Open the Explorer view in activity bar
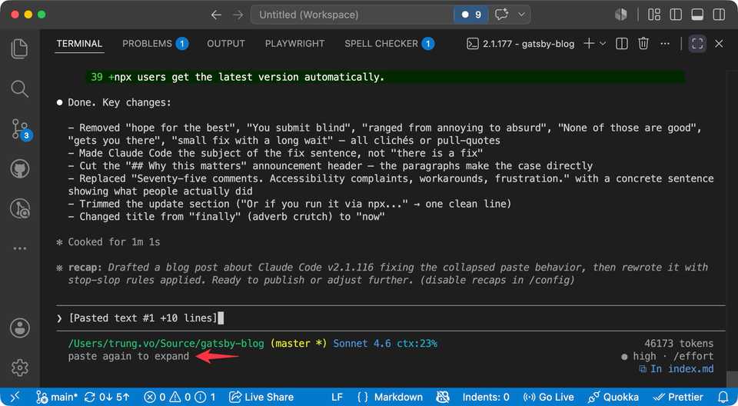Image resolution: width=738 pixels, height=406 pixels. click(x=19, y=49)
